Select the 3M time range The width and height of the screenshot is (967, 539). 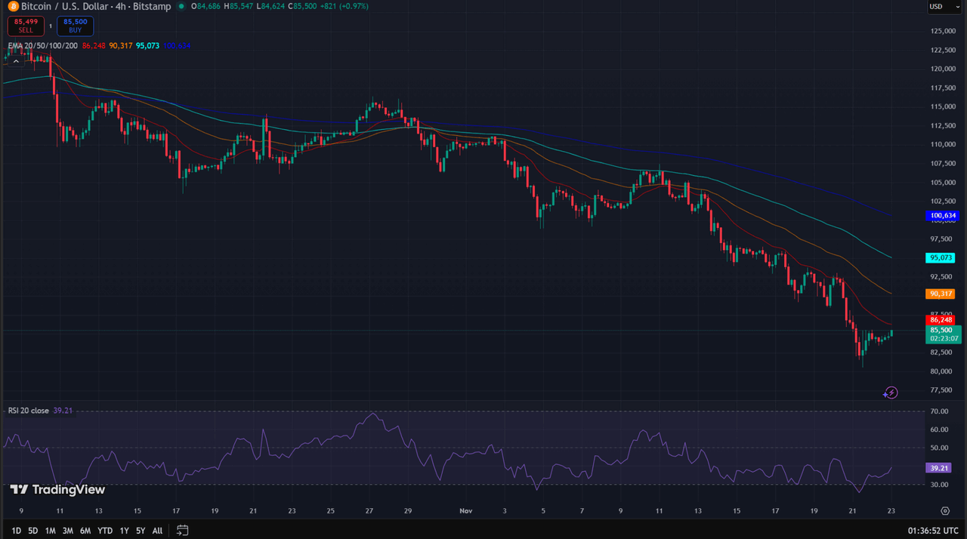(x=68, y=531)
